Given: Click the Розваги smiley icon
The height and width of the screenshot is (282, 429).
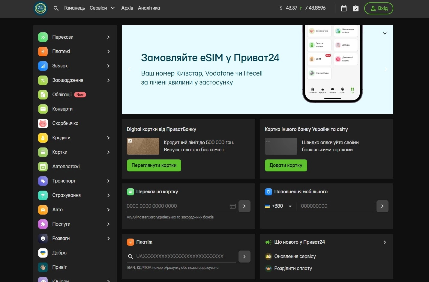Looking at the screenshot, I should [43, 239].
